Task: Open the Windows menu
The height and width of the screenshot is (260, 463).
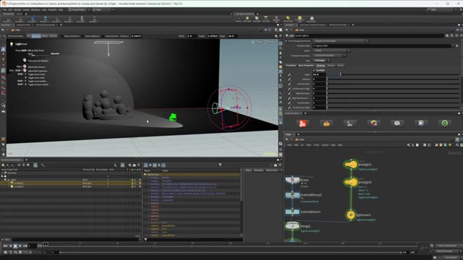Action: click(x=35, y=9)
